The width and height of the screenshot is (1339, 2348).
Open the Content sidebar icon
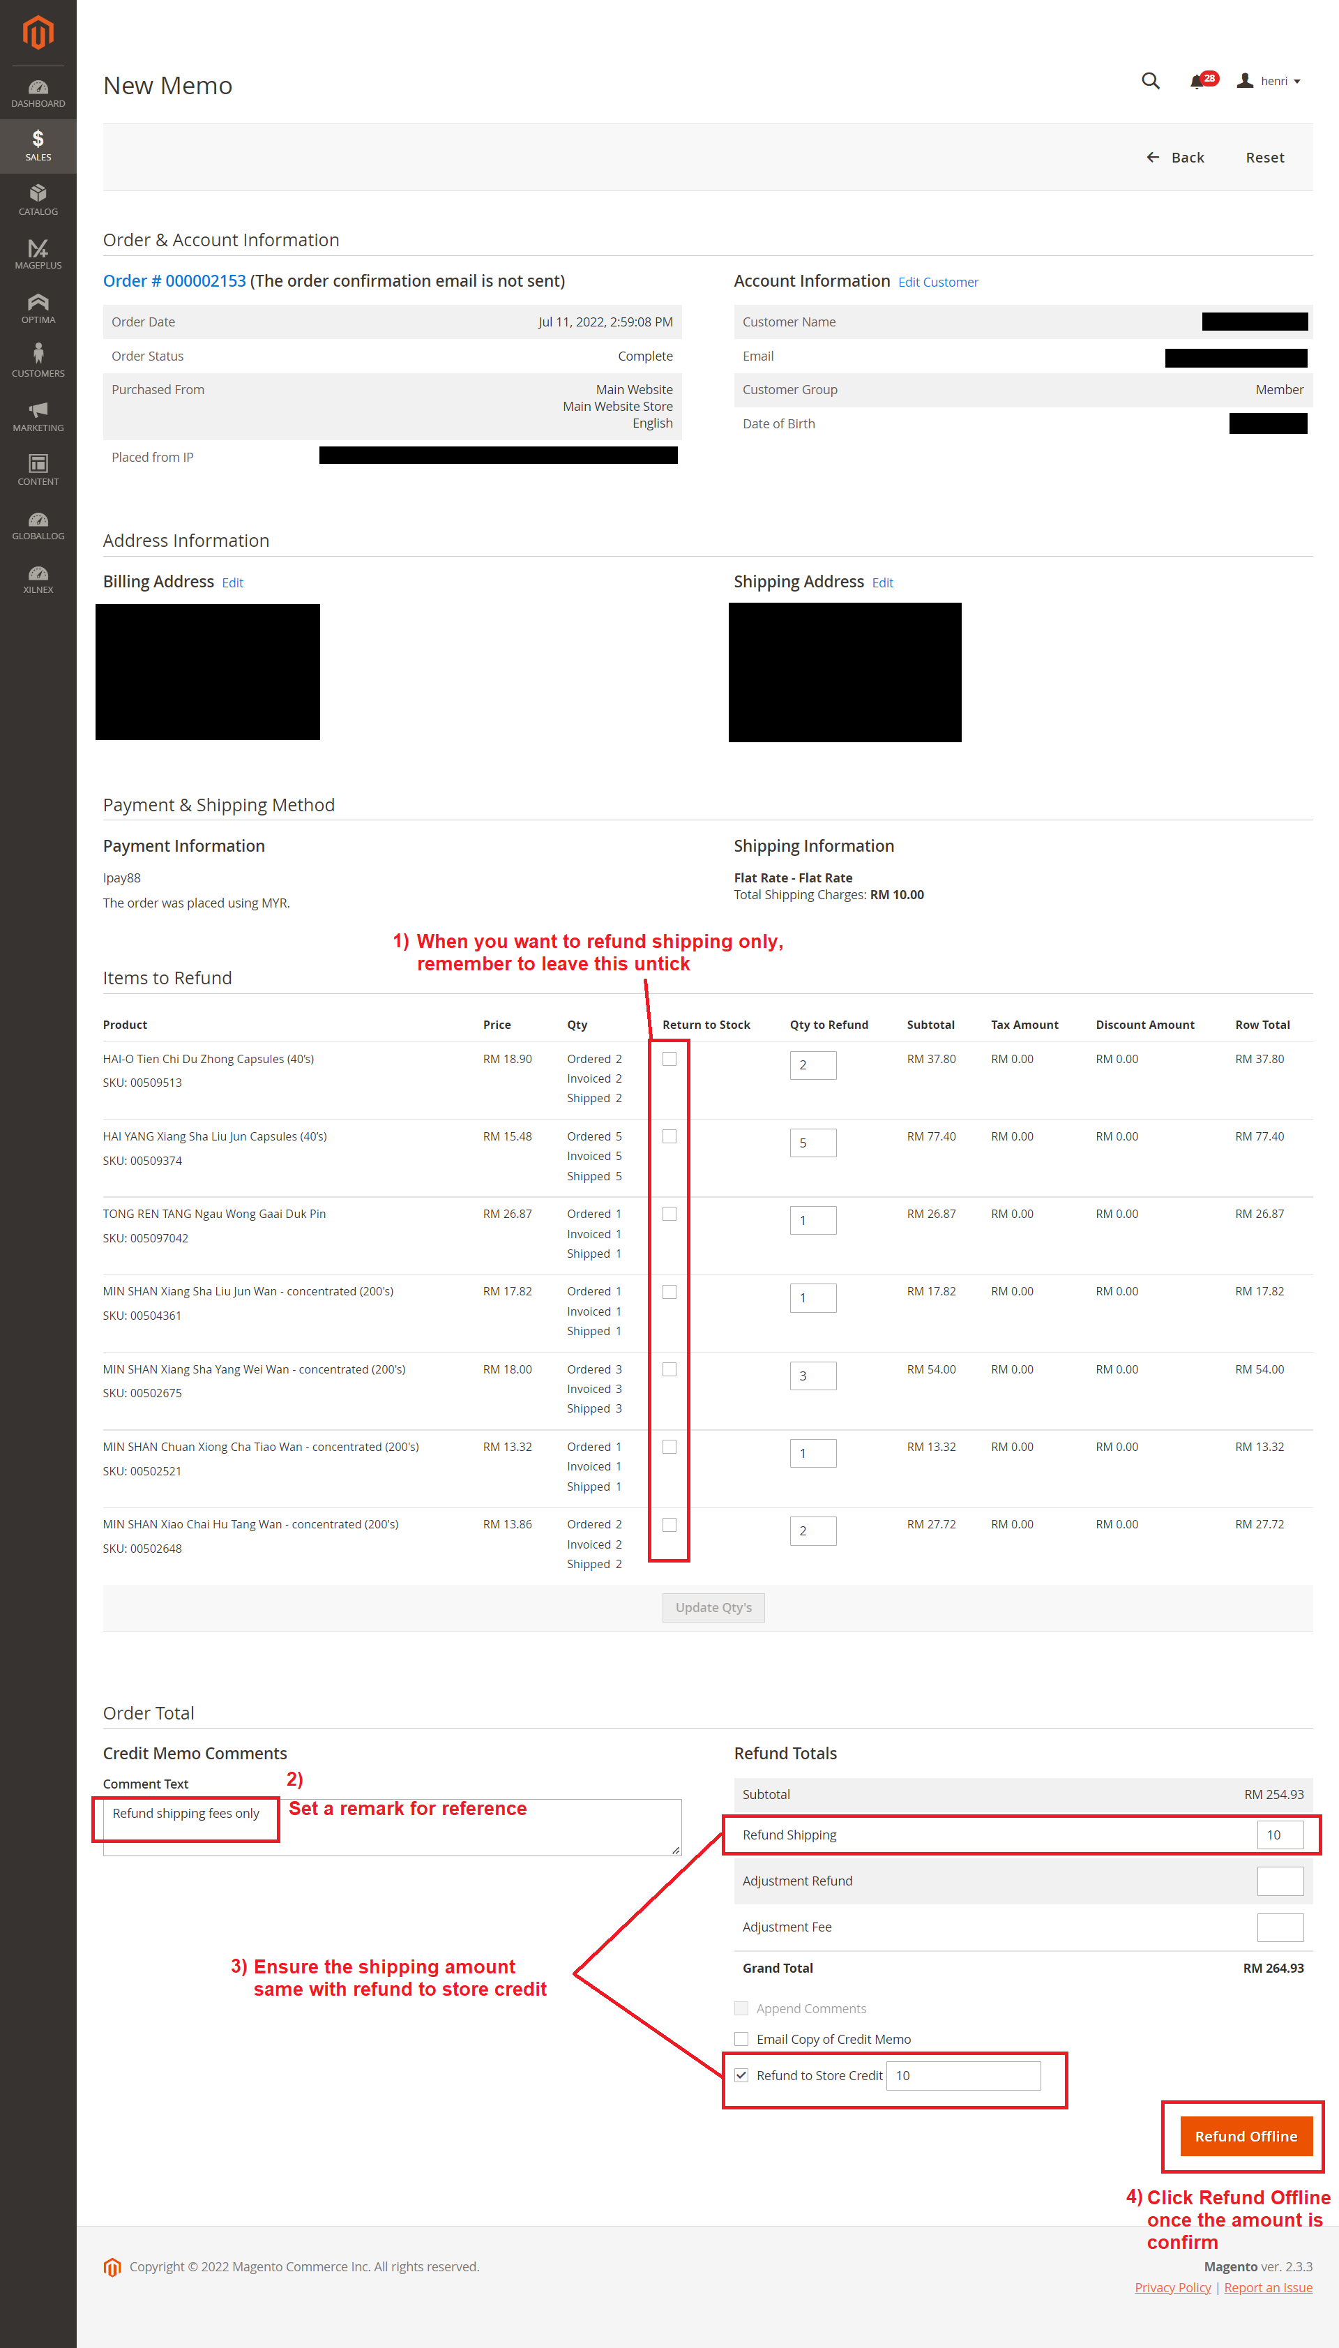tap(38, 469)
